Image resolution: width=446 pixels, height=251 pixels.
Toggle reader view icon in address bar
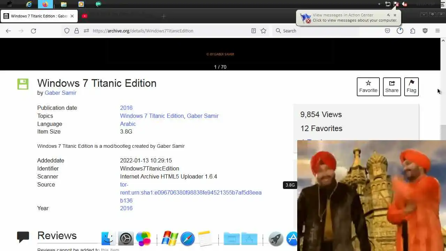(x=254, y=31)
